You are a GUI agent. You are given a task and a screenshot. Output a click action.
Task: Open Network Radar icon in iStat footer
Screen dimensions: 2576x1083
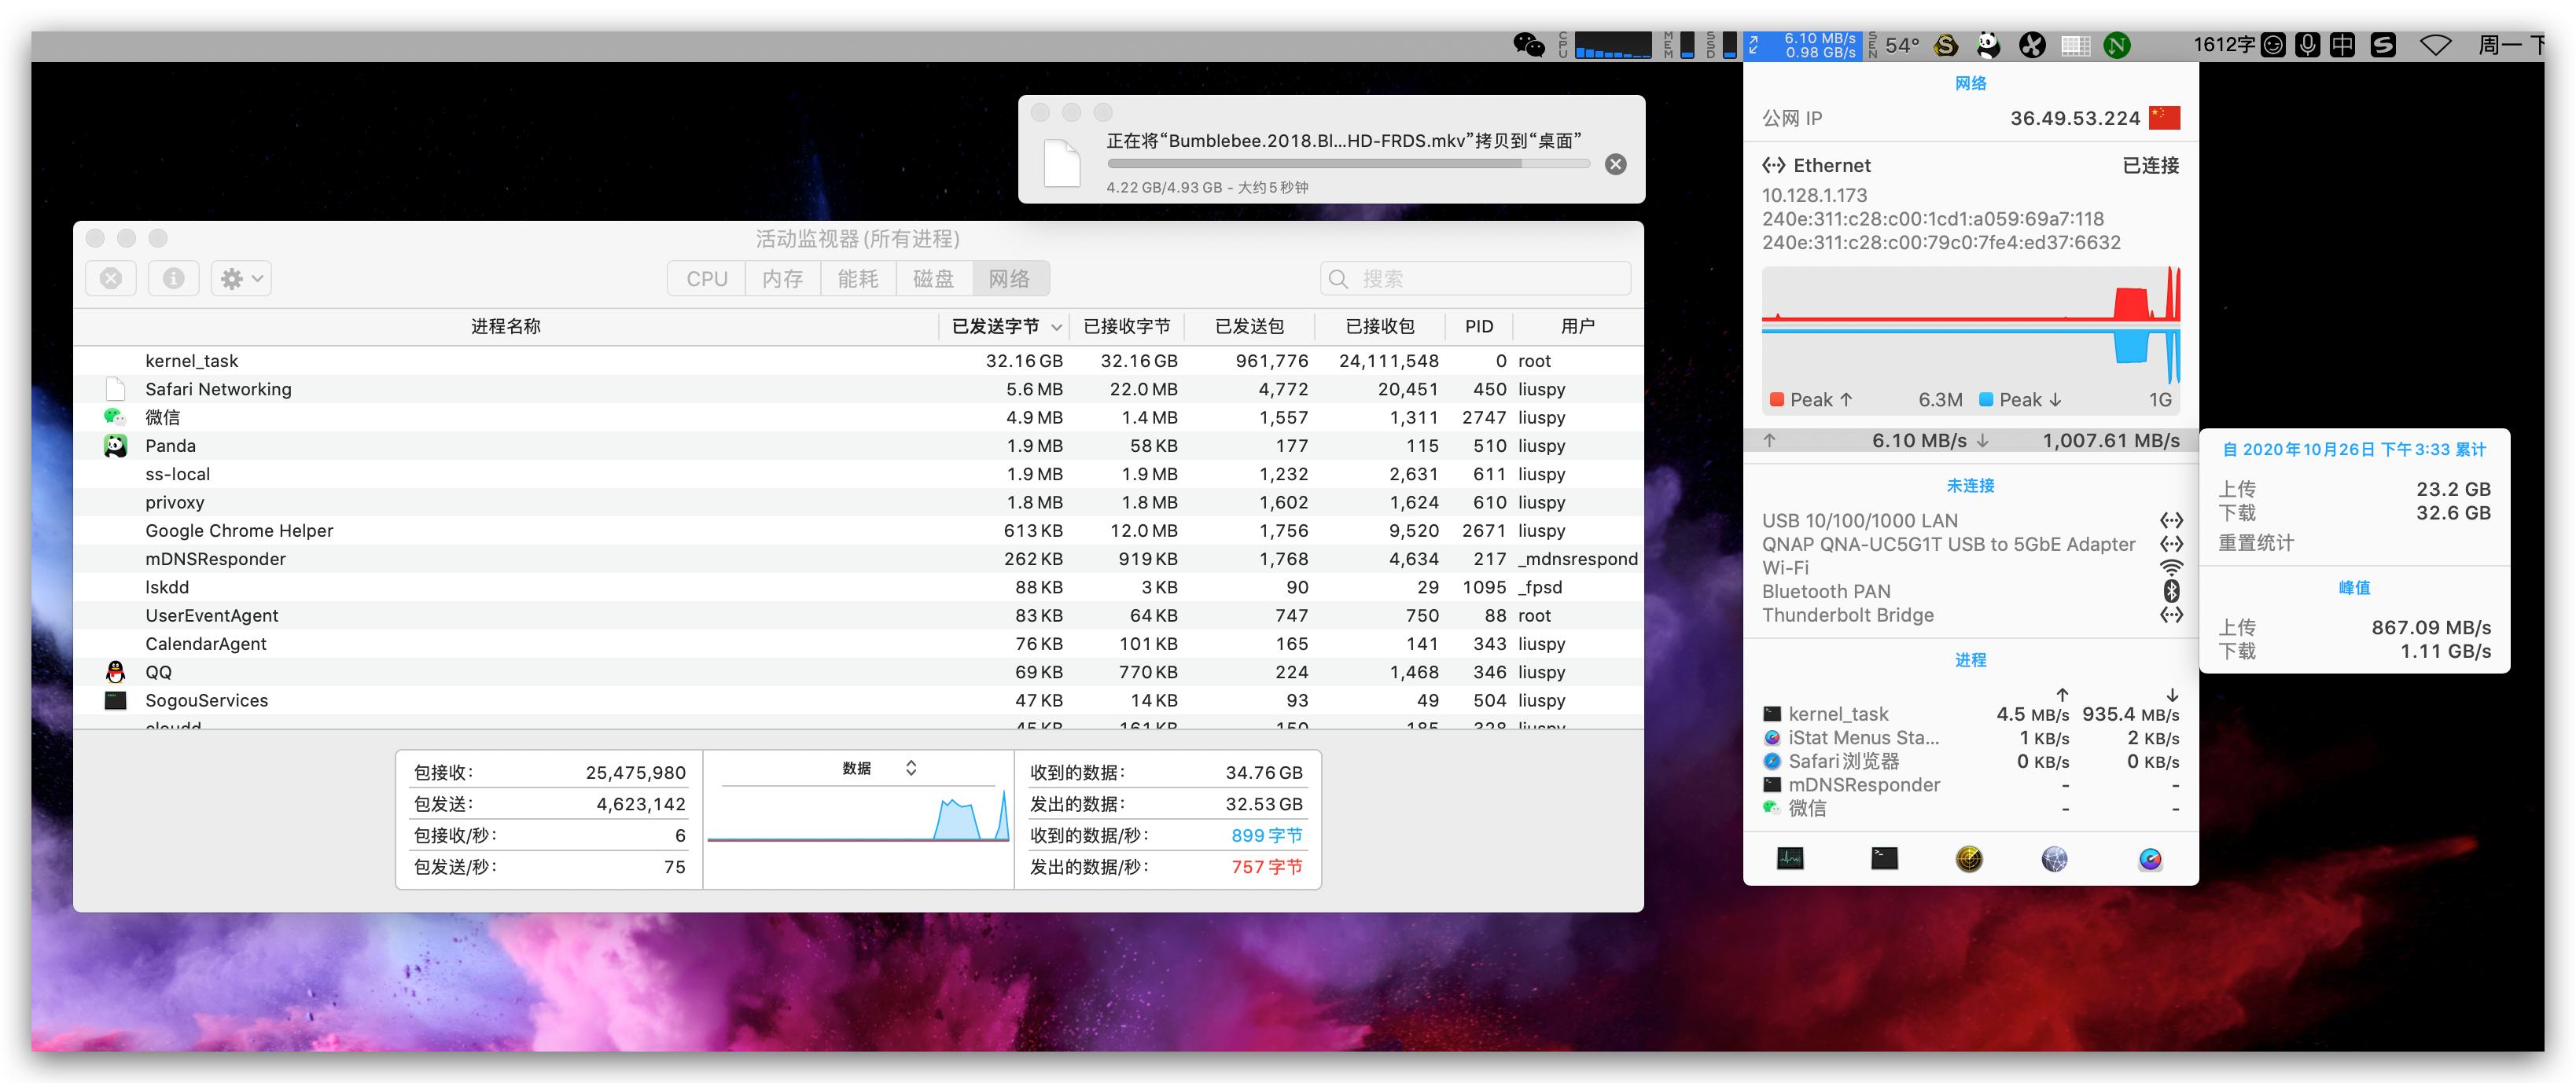click(1968, 858)
